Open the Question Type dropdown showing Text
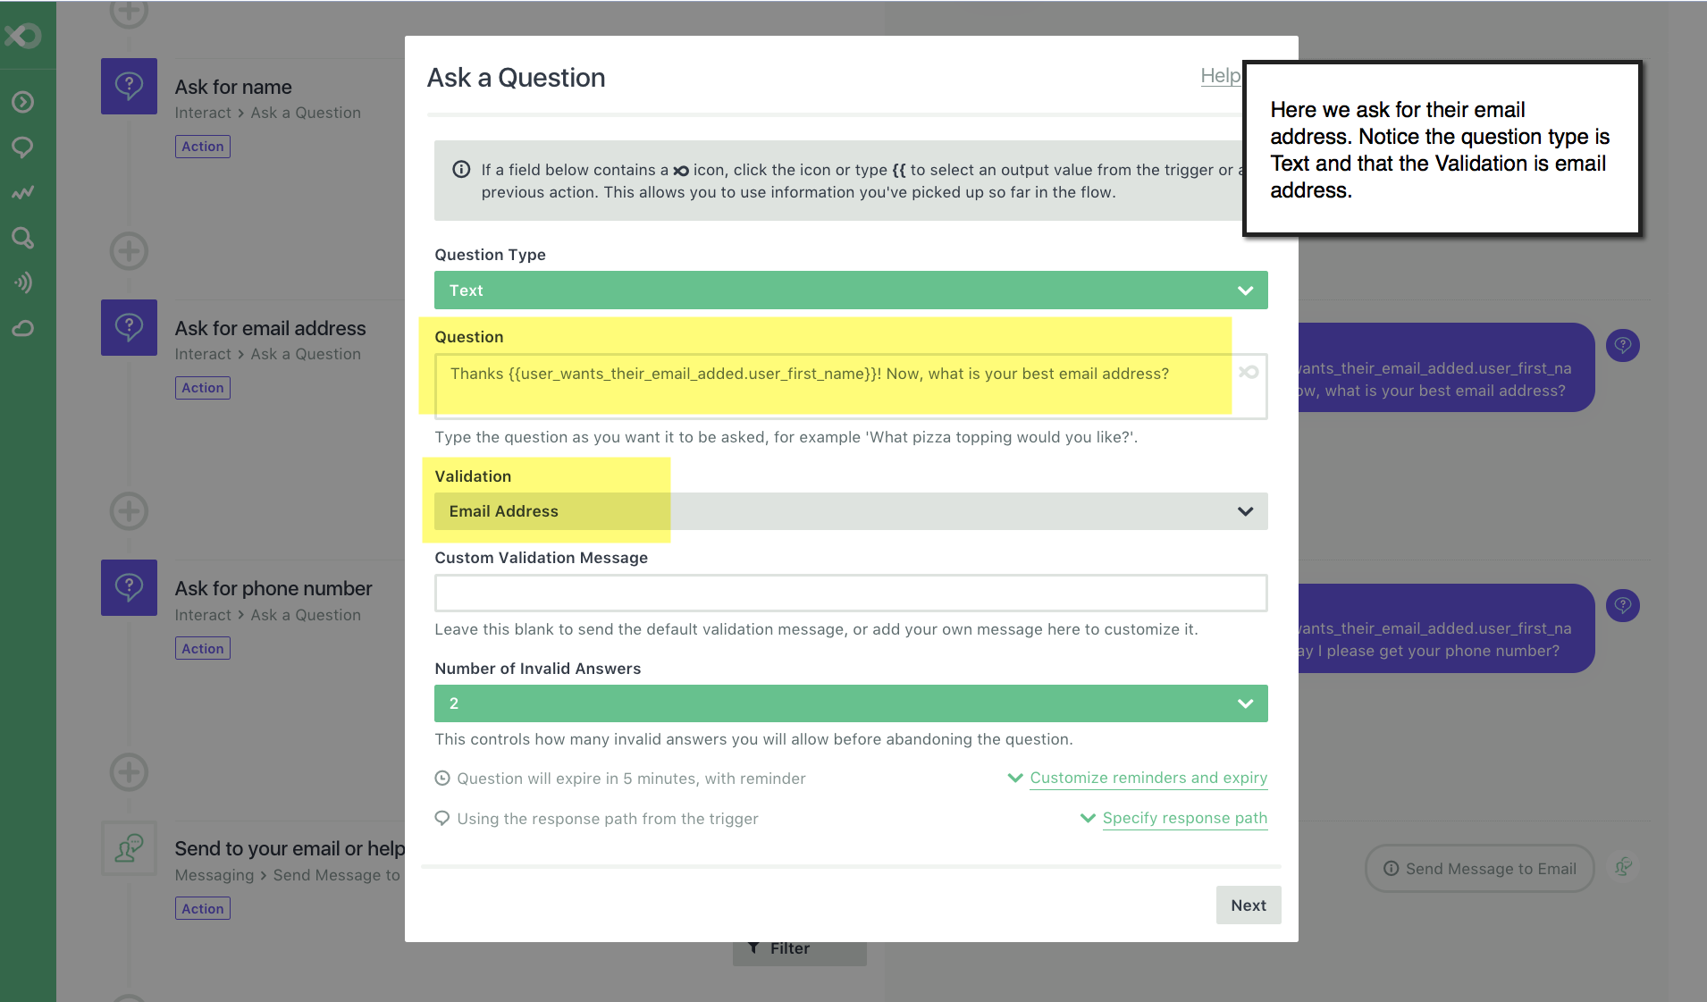Viewport: 1707px width, 1002px height. pyautogui.click(x=850, y=290)
